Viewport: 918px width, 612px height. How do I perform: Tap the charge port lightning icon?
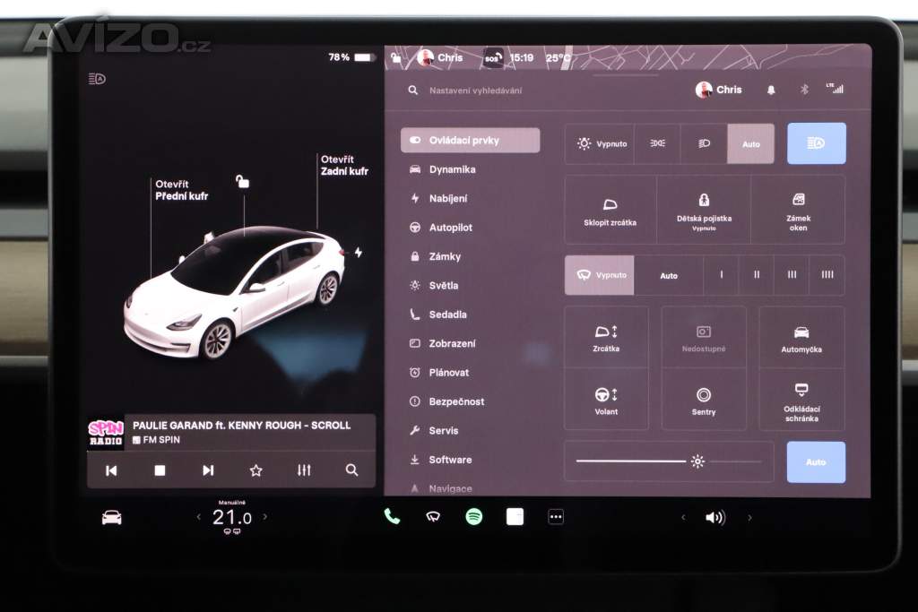point(359,252)
